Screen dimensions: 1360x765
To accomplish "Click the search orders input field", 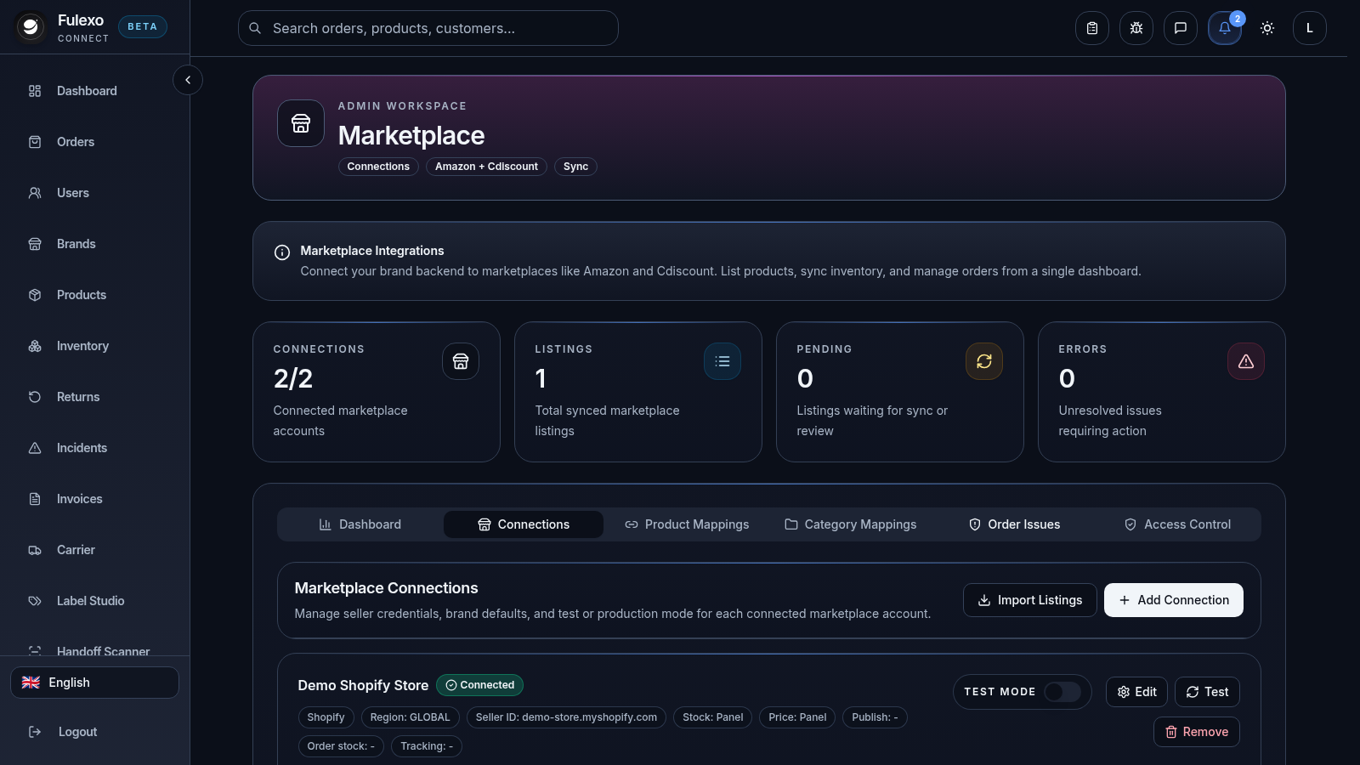I will [x=428, y=28].
